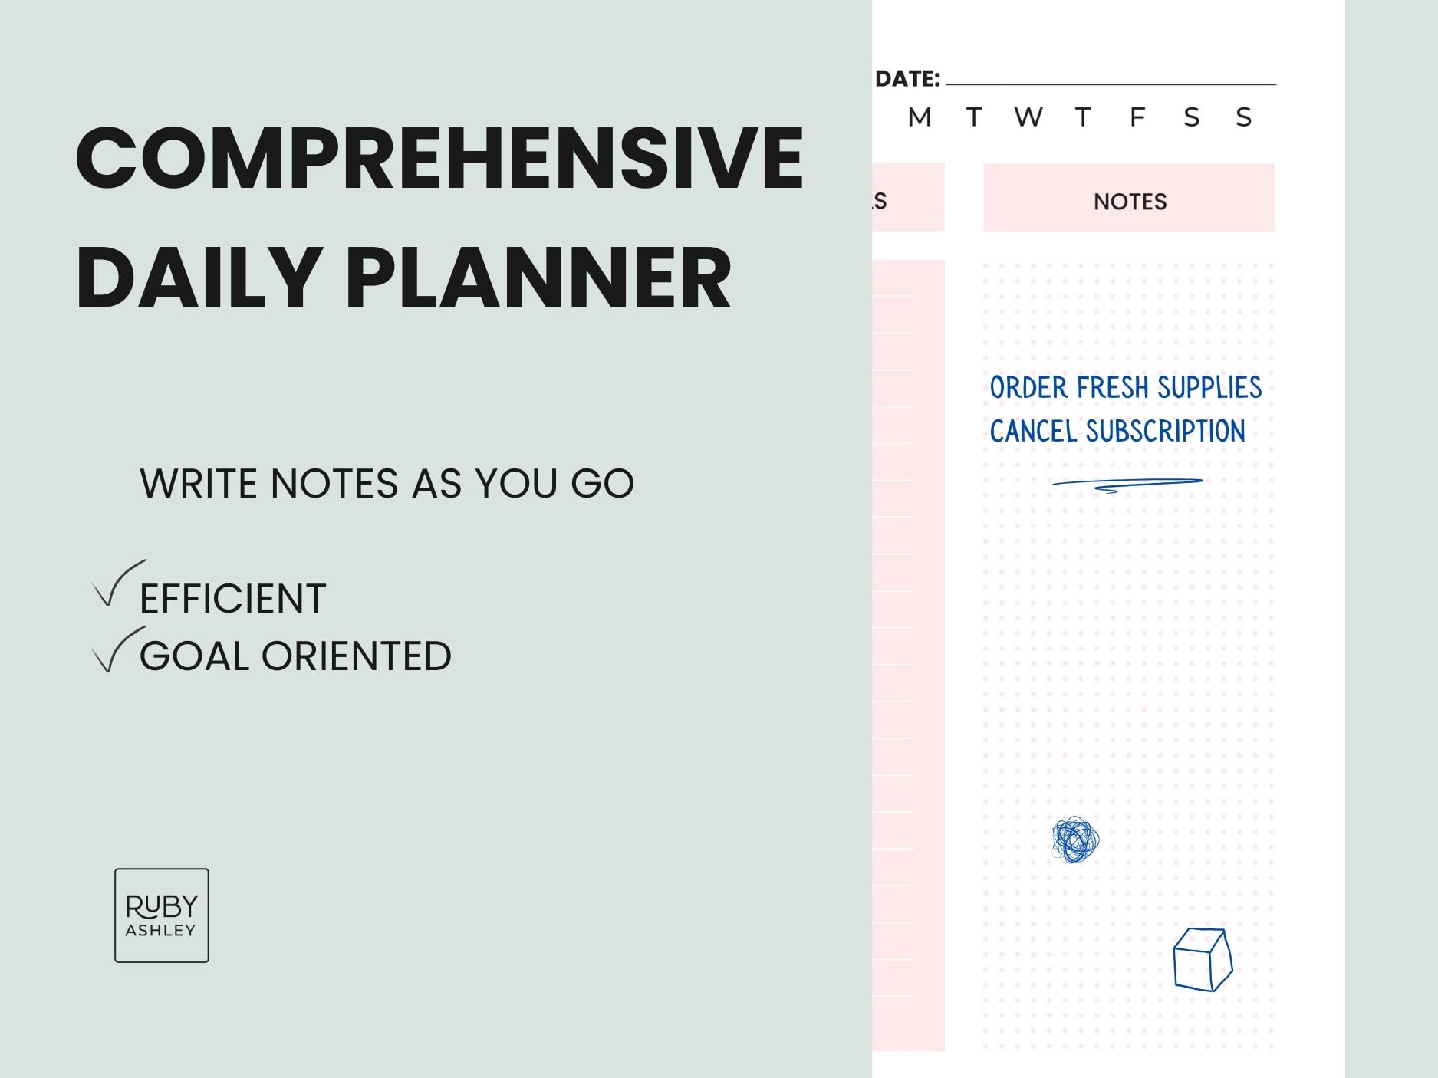This screenshot has width=1438, height=1078.
Task: Click the pink NOTES header
Action: [x=1129, y=198]
